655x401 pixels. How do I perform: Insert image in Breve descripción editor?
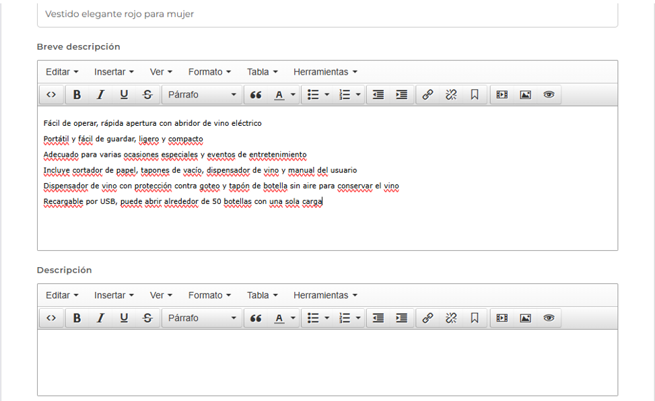pyautogui.click(x=526, y=95)
